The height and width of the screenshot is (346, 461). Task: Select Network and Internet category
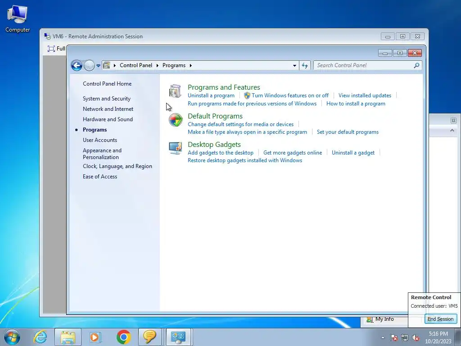(x=108, y=109)
